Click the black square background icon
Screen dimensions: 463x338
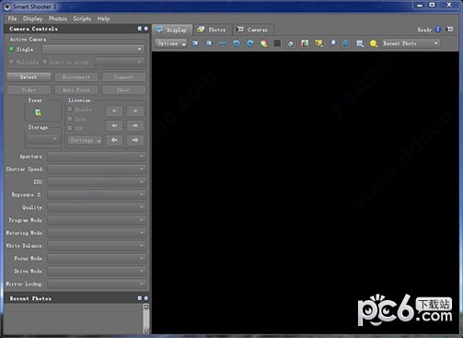pyautogui.click(x=277, y=43)
